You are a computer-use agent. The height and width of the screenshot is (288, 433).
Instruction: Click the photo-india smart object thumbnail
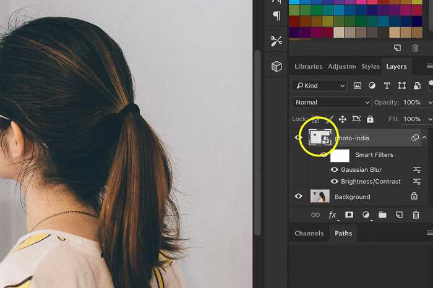[x=320, y=138]
